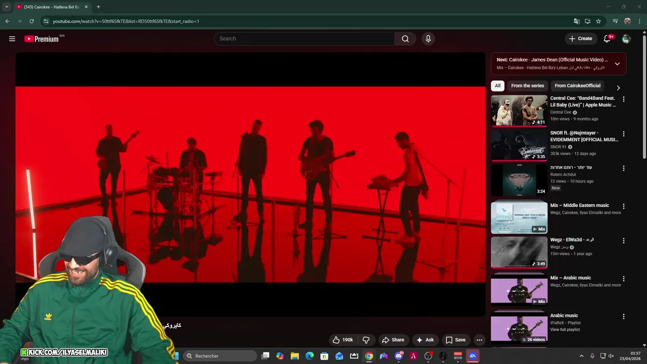This screenshot has height=364, width=647.
Task: Open Mix – Arabic music thumbnail
Action: tap(519, 290)
